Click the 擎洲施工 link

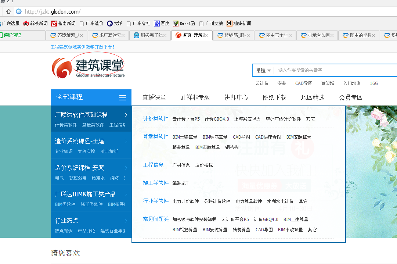point(181,183)
